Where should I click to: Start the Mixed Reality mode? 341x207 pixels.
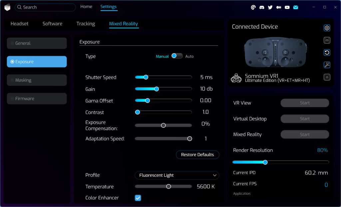point(305,134)
